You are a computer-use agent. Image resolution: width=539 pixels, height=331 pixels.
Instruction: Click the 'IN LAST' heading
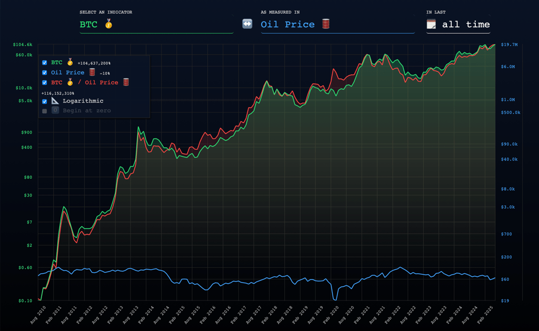pos(436,12)
